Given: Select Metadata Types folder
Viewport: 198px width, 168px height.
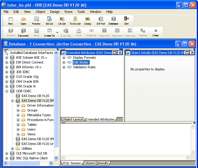Looking at the screenshot, I should click(39, 115).
